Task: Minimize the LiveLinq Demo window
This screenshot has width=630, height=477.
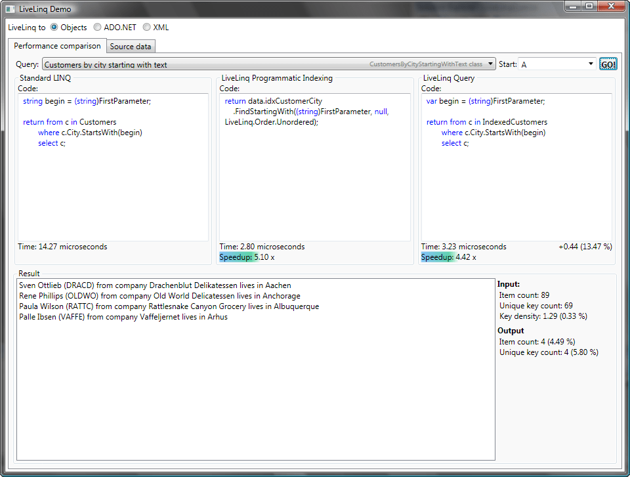Action: click(x=573, y=6)
